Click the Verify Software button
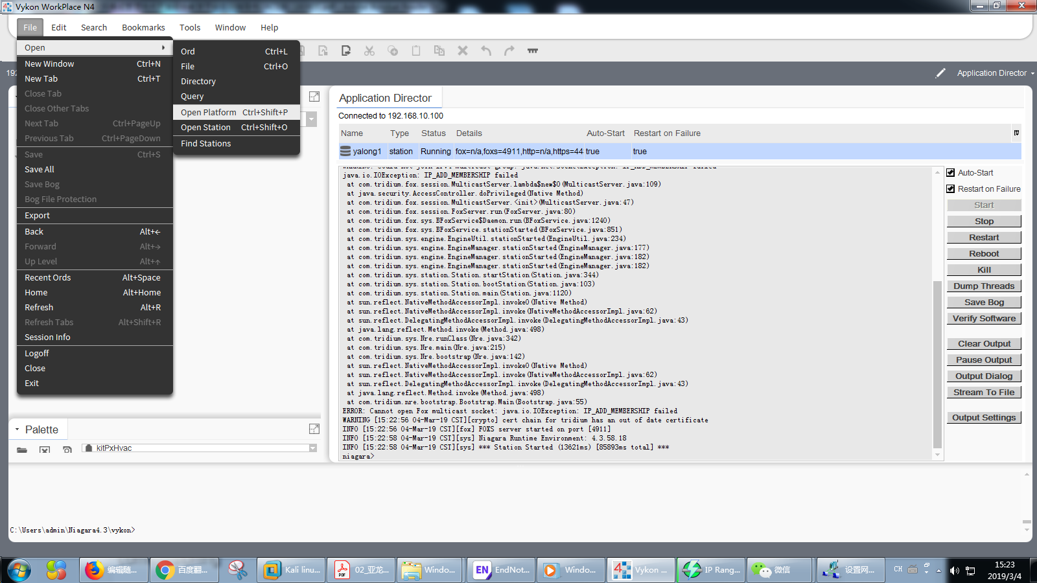The height and width of the screenshot is (583, 1037). click(x=984, y=318)
